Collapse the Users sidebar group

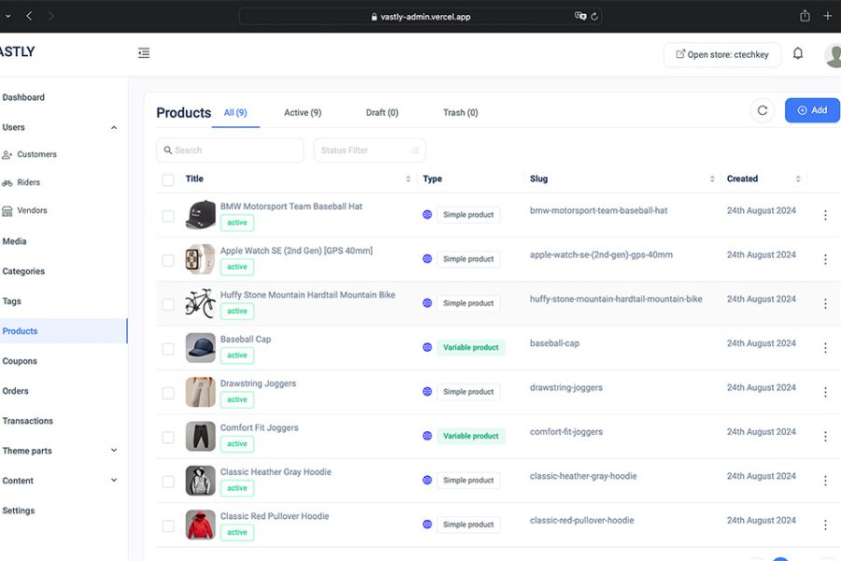[114, 128]
